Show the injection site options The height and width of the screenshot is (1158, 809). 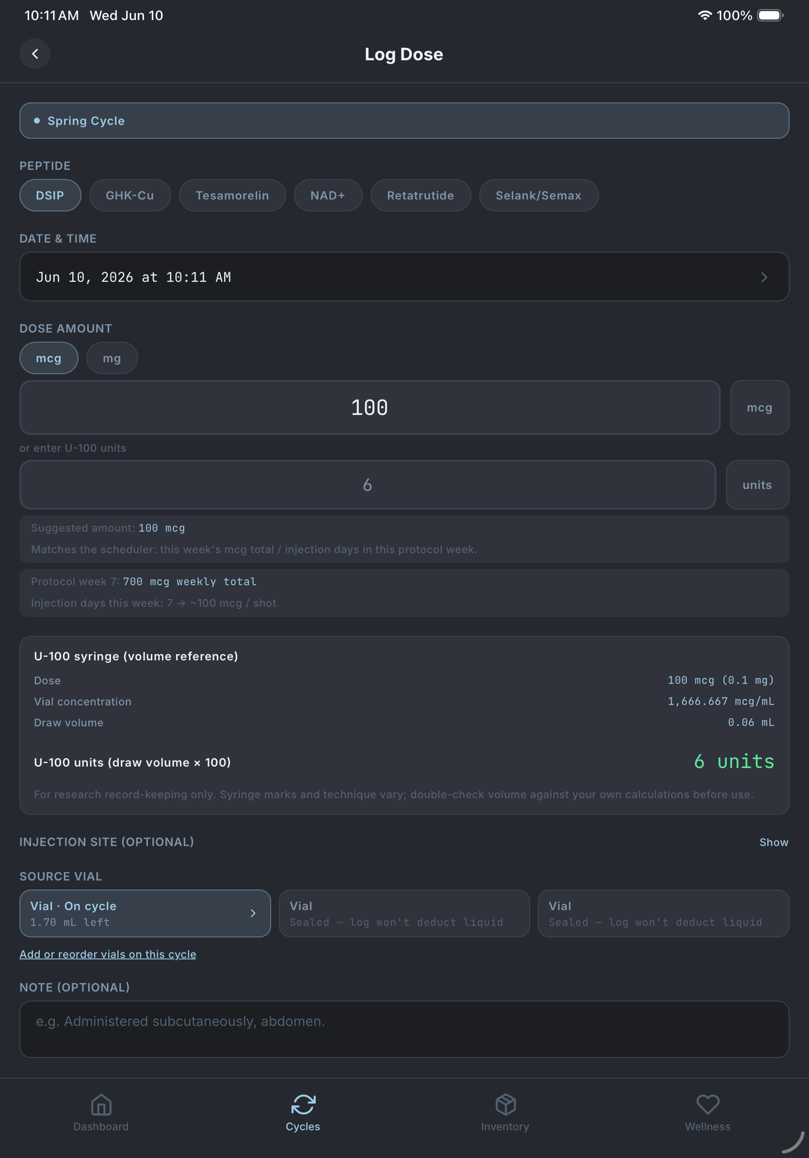(774, 842)
